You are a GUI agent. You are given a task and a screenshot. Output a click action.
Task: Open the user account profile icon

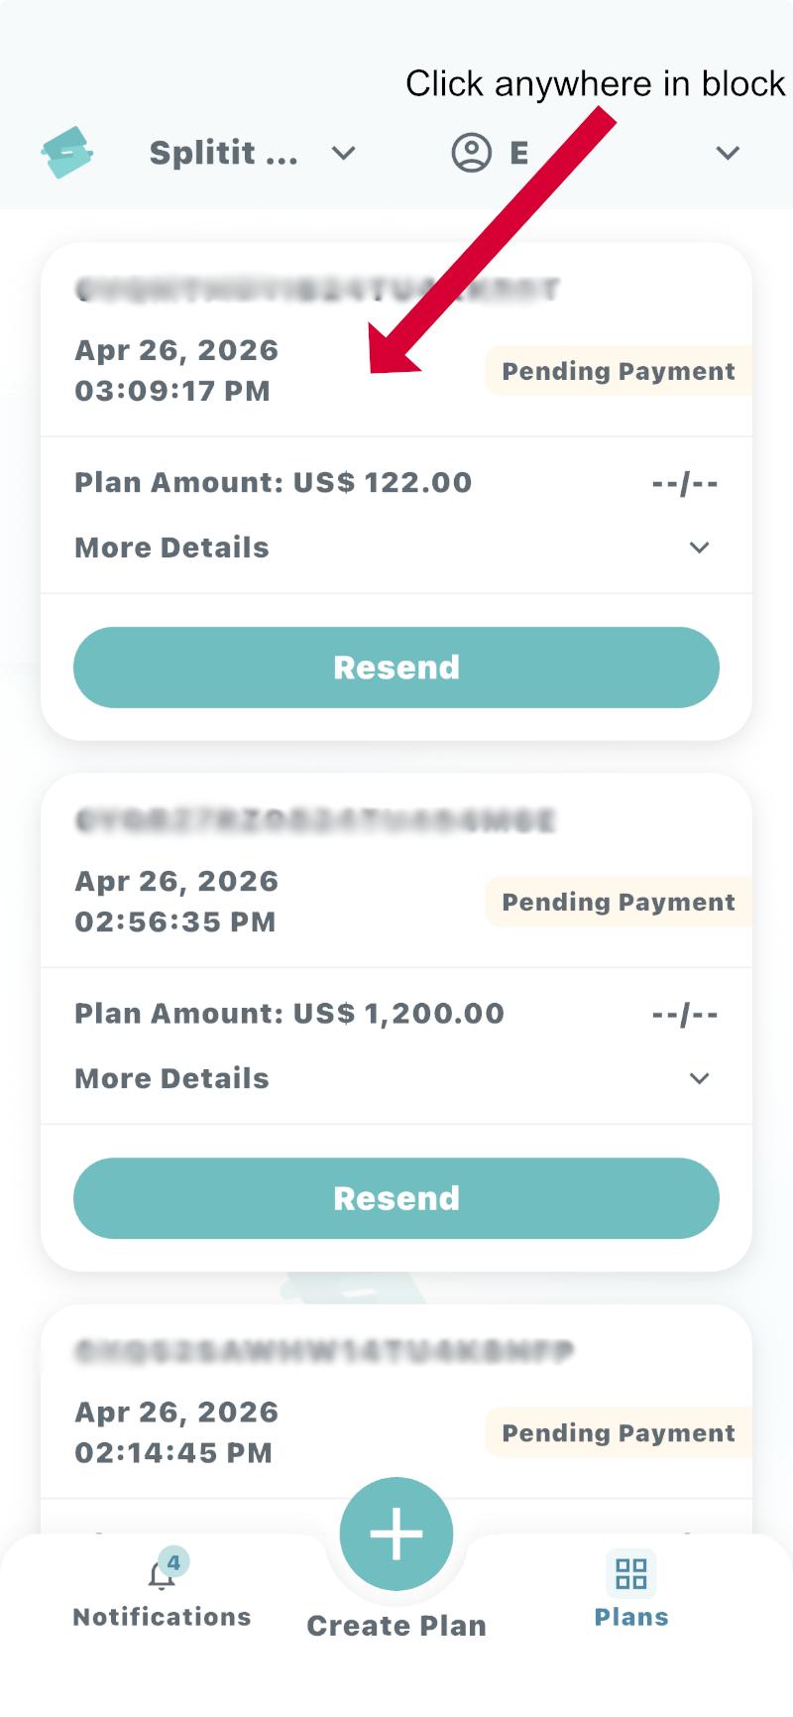coord(472,153)
